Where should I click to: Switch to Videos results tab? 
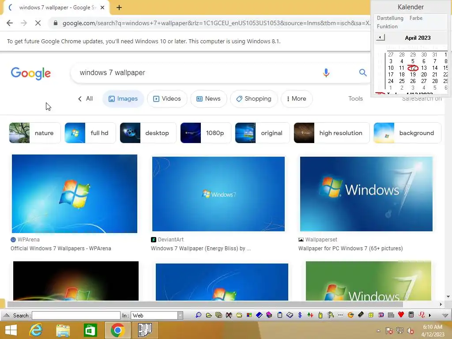pyautogui.click(x=167, y=98)
